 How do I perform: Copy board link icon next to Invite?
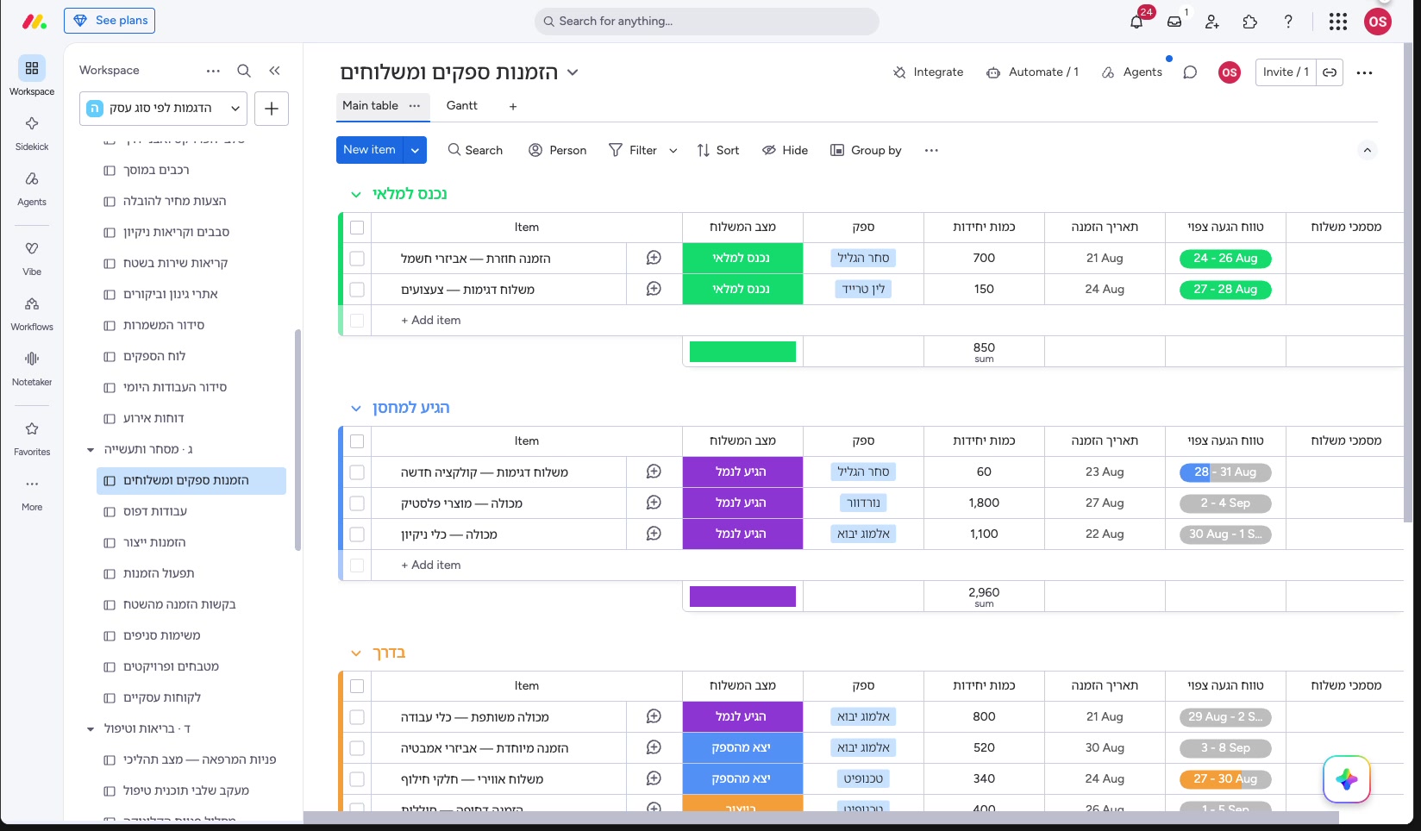1330,72
